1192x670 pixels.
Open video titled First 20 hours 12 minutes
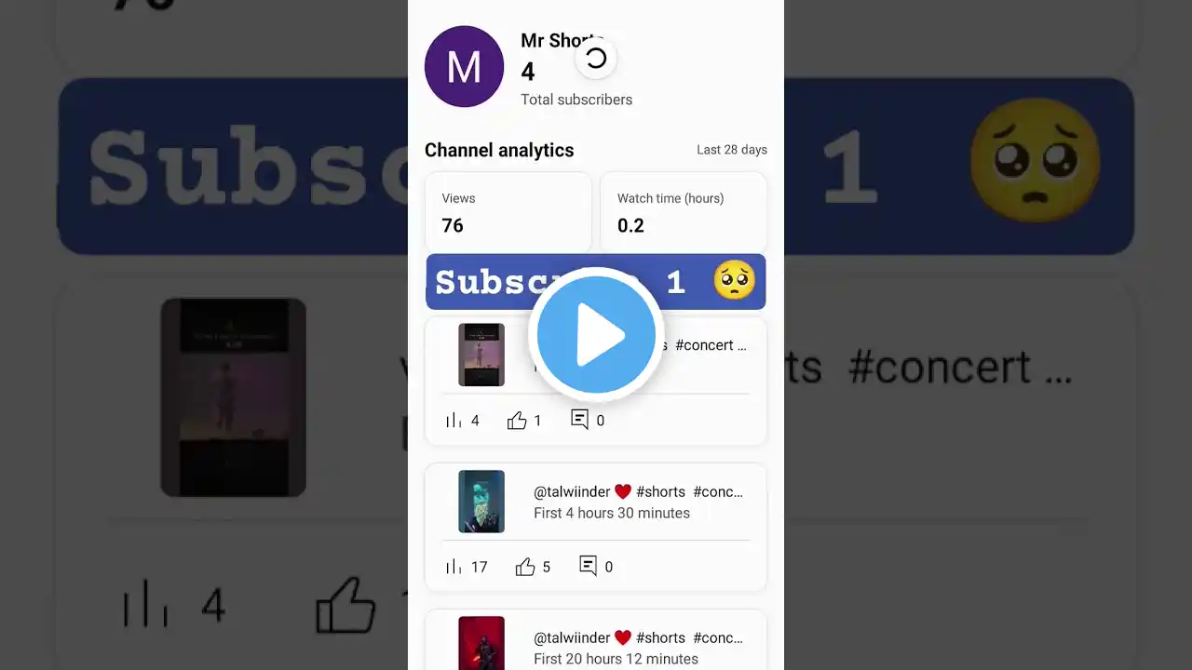pos(616,659)
